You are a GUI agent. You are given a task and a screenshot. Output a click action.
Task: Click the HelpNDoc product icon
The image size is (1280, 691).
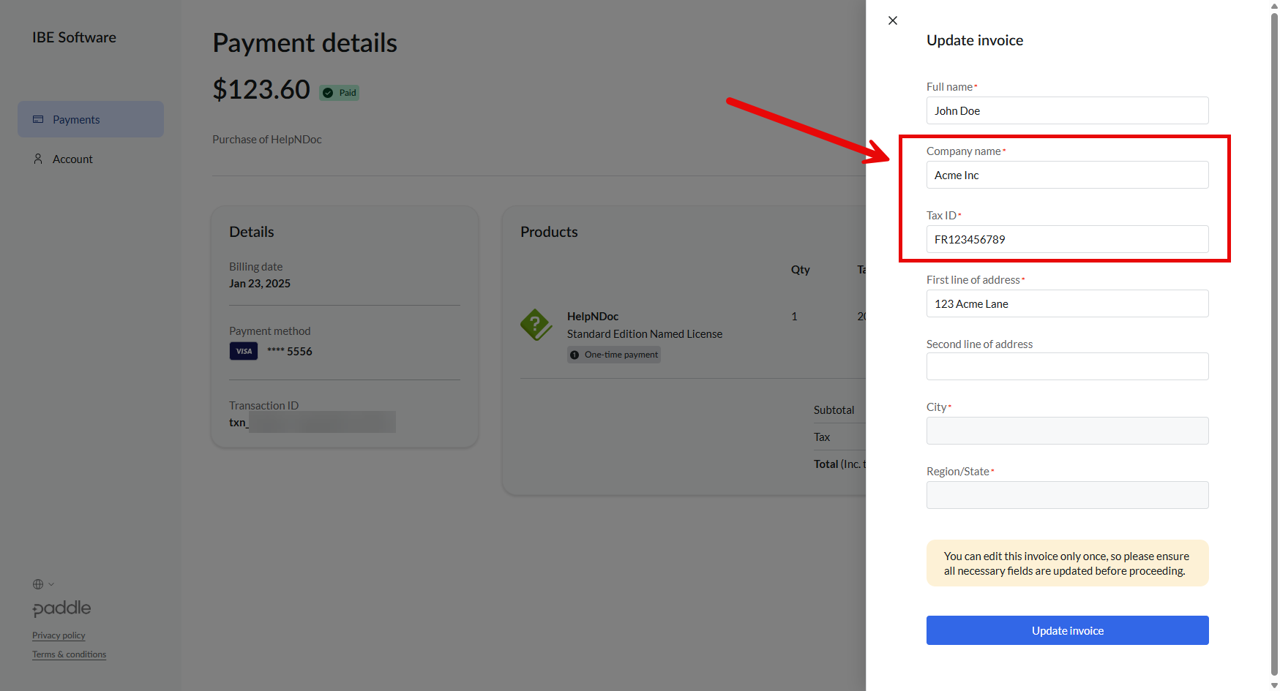pos(536,325)
